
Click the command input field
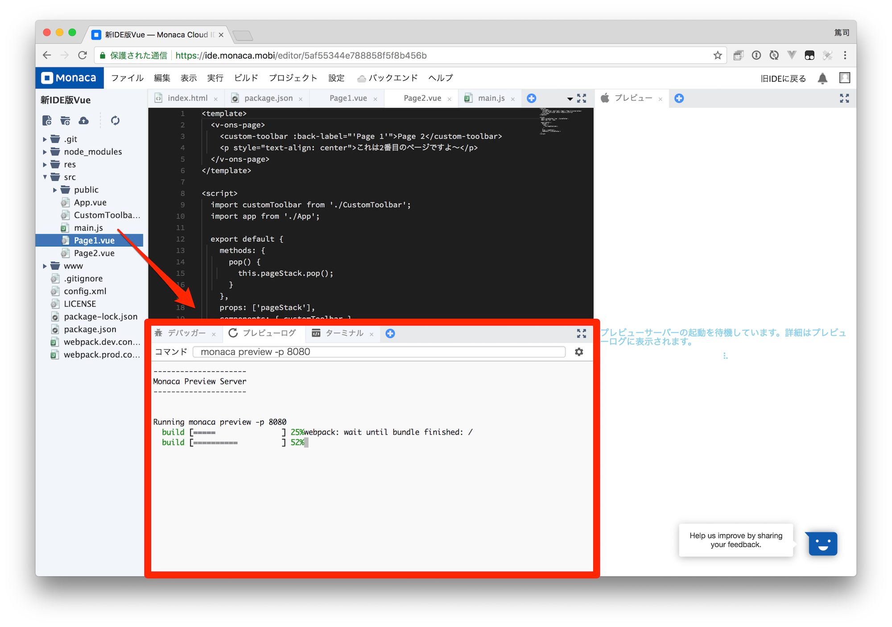pyautogui.click(x=379, y=352)
